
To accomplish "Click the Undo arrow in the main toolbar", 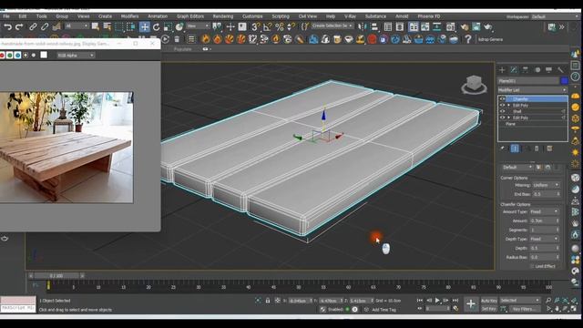I will click(x=7, y=26).
